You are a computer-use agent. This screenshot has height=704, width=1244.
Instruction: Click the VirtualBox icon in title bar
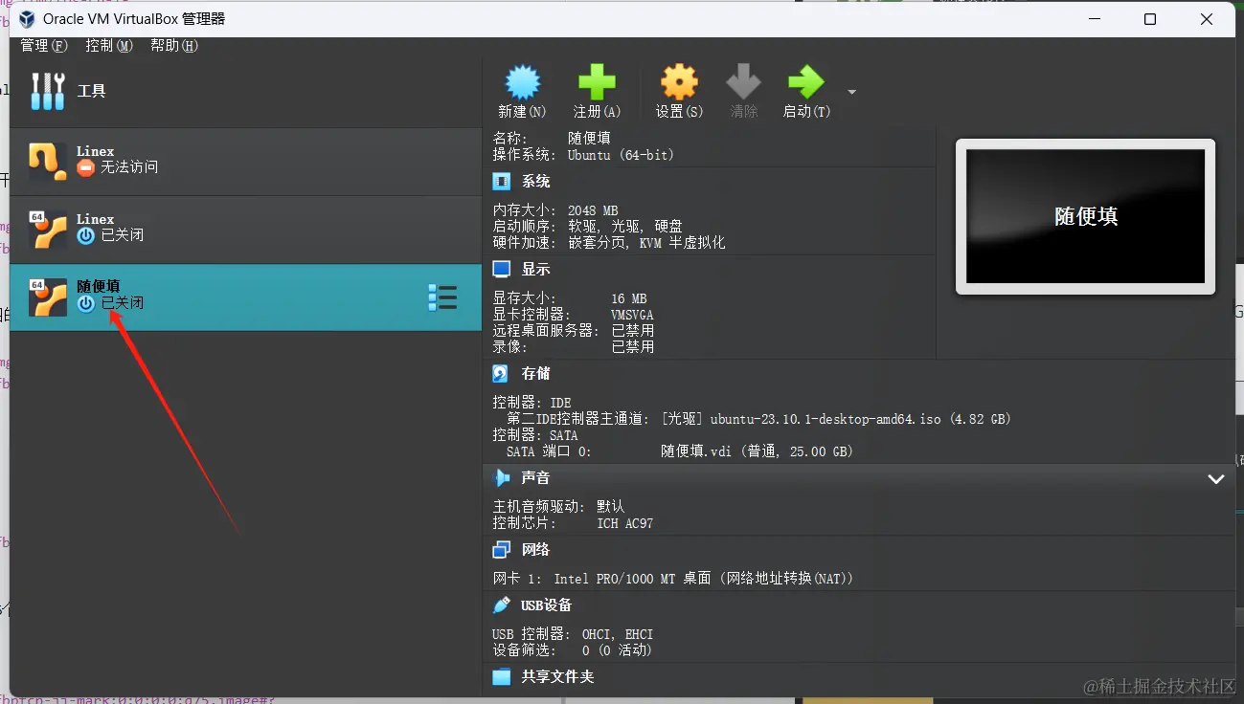point(26,19)
